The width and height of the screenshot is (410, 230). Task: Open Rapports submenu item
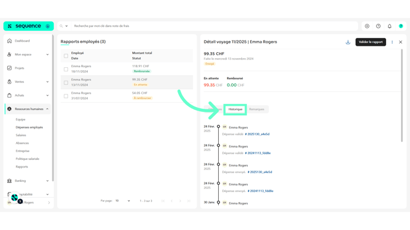[21, 166]
